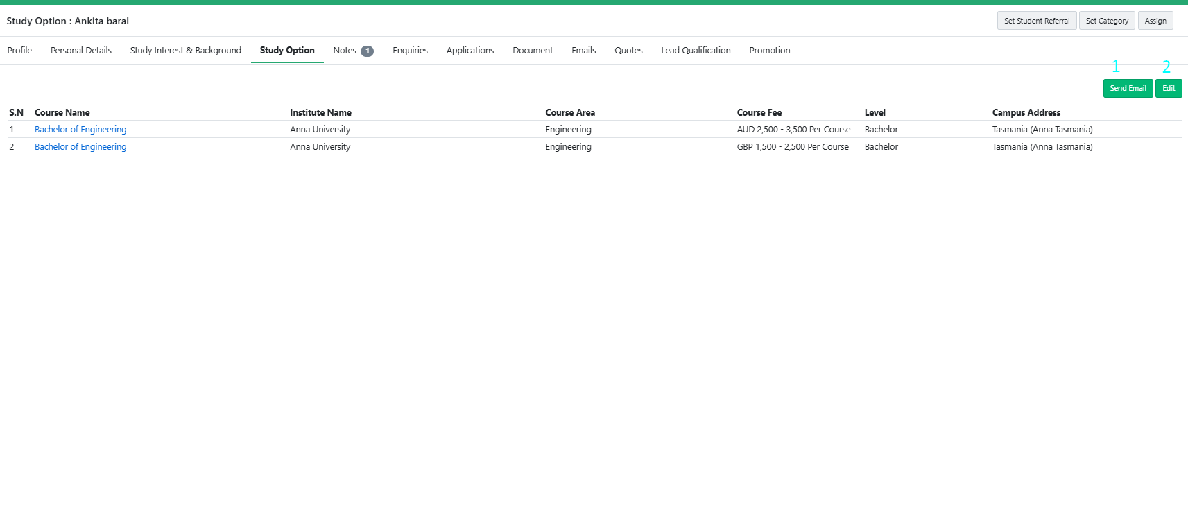Click the Institute Name column header
Image resolution: width=1188 pixels, height=529 pixels.
(x=320, y=113)
